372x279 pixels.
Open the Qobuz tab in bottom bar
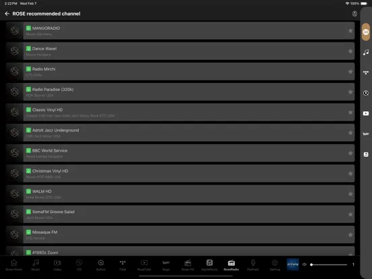[101, 265]
